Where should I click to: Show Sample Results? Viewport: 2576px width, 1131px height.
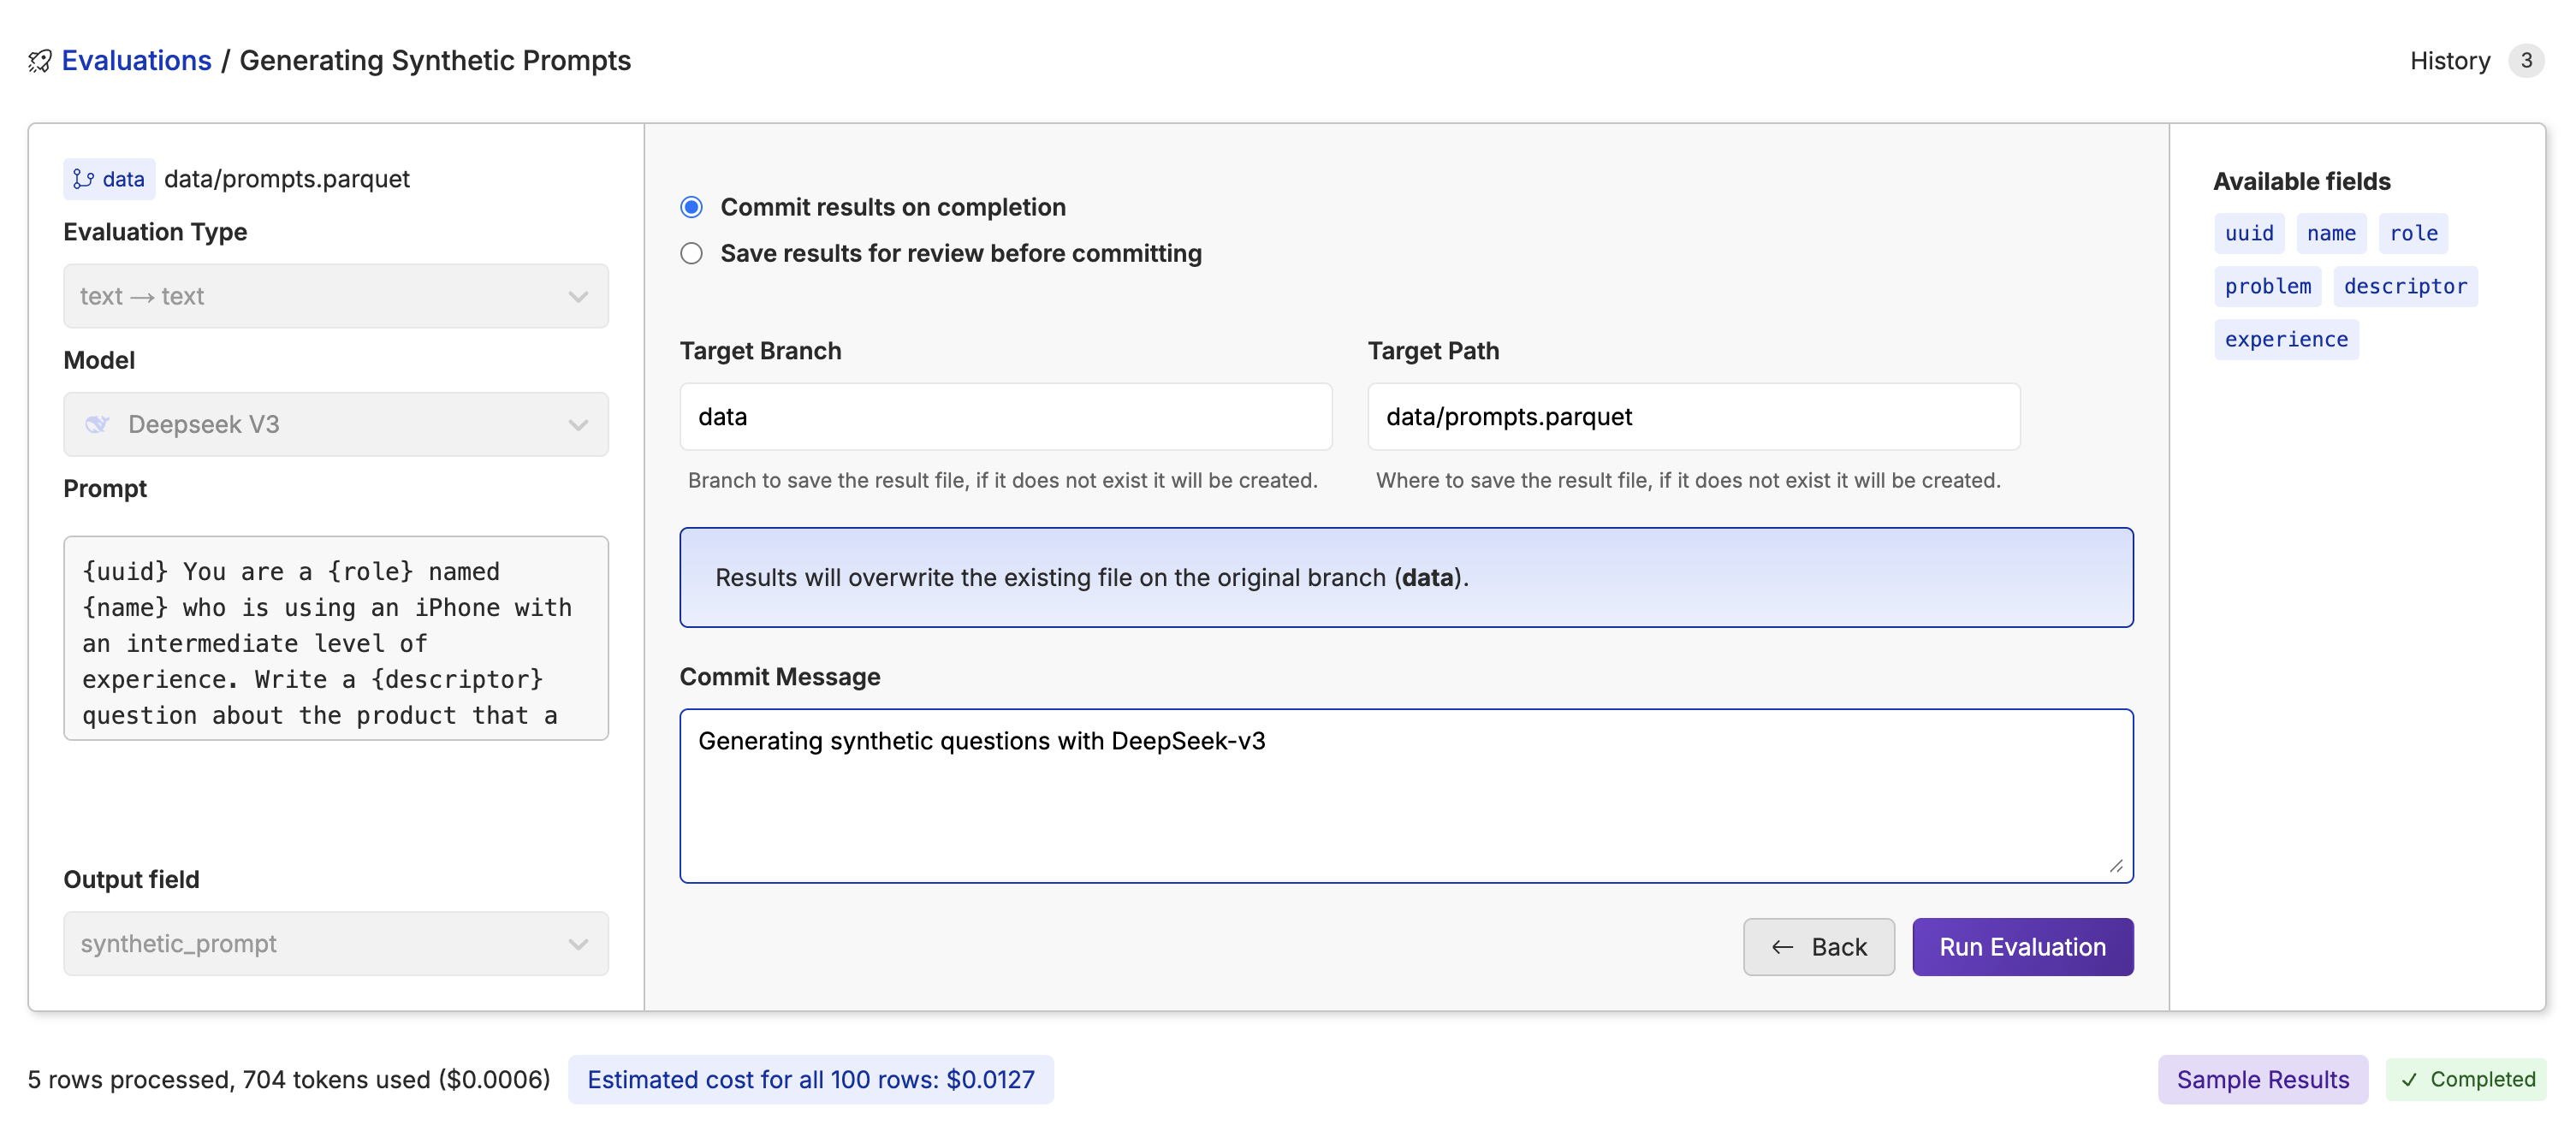click(x=2262, y=1080)
